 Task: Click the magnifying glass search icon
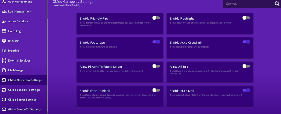[x=277, y=4]
